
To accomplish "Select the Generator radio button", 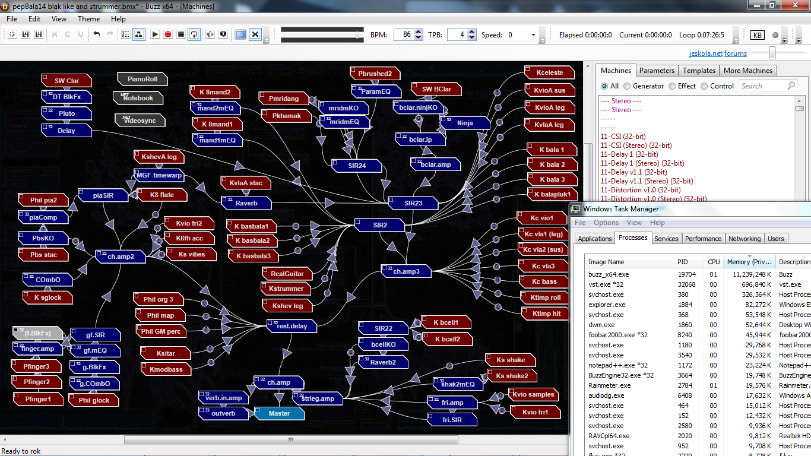I will pos(627,86).
